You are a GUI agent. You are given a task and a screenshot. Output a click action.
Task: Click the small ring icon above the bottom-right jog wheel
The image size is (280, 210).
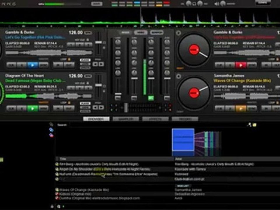coord(178,76)
